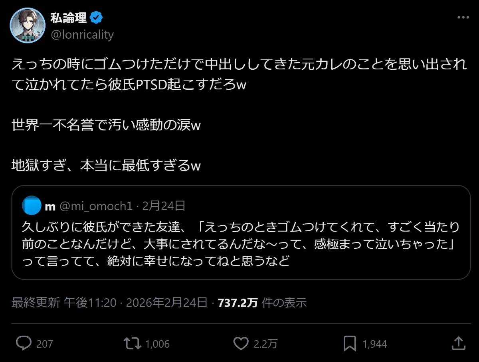The height and width of the screenshot is (362, 479).
Task: Open the quoted tweet body text
Action: pos(239,244)
